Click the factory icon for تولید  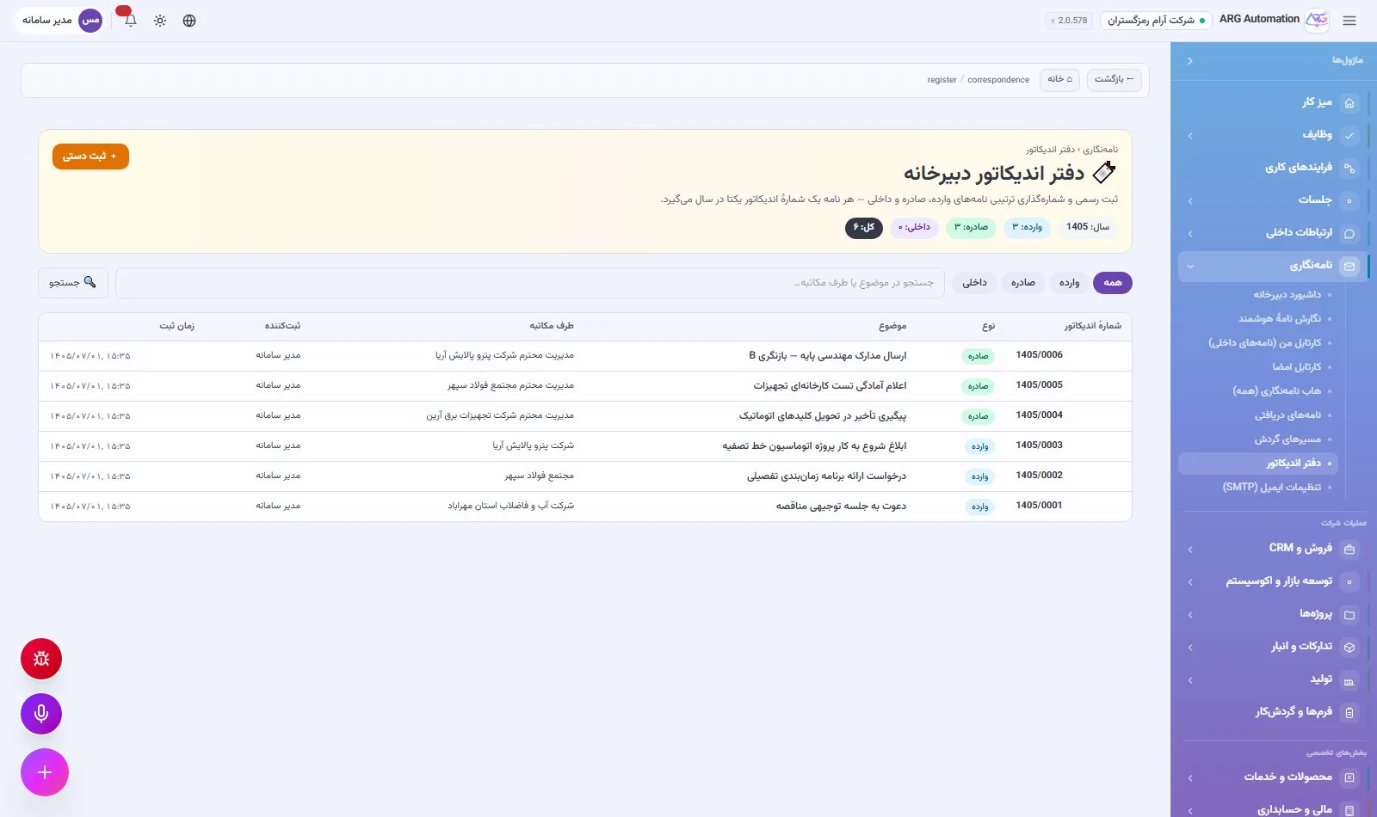(x=1349, y=680)
